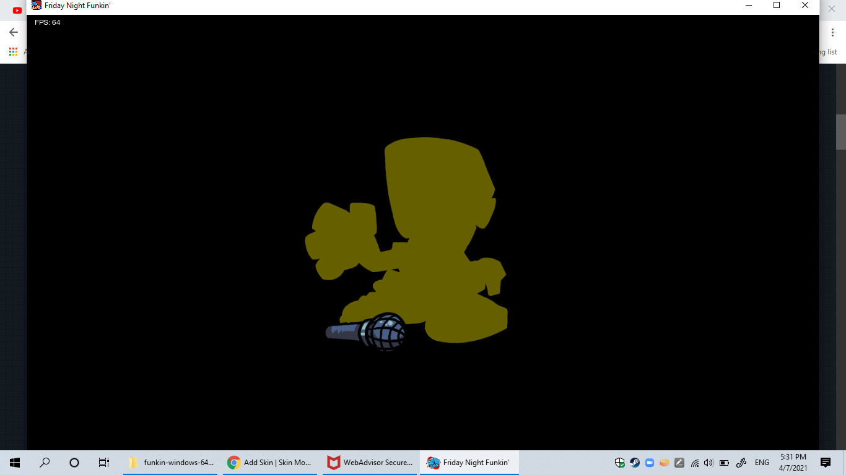Expand the Action Center notification panel
Screen dimensions: 846x475
[x=826, y=463]
